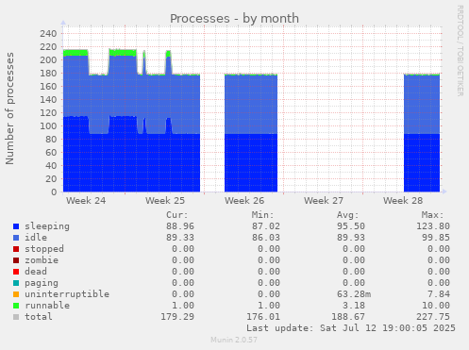Screen dimensions: 469x350
Task: Click runnable average value 3.18
Action: (x=354, y=306)
